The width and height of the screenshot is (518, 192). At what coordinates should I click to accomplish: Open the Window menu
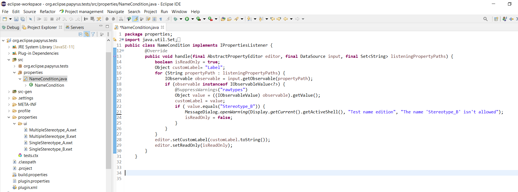pos(179,11)
